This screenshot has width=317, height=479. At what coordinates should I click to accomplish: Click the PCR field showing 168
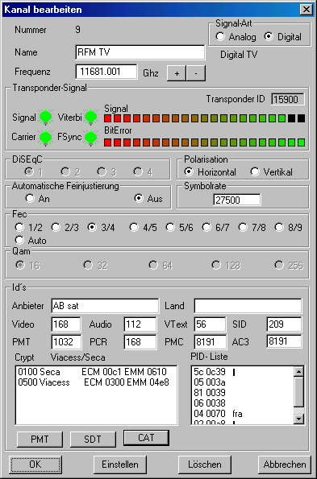(x=140, y=342)
